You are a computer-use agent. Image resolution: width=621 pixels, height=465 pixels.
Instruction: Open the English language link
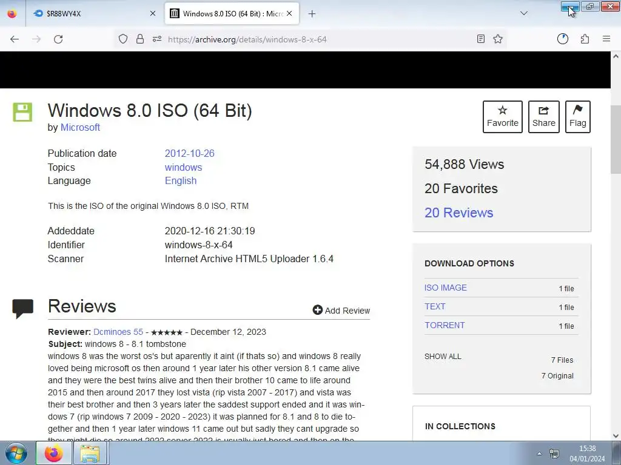tap(181, 180)
